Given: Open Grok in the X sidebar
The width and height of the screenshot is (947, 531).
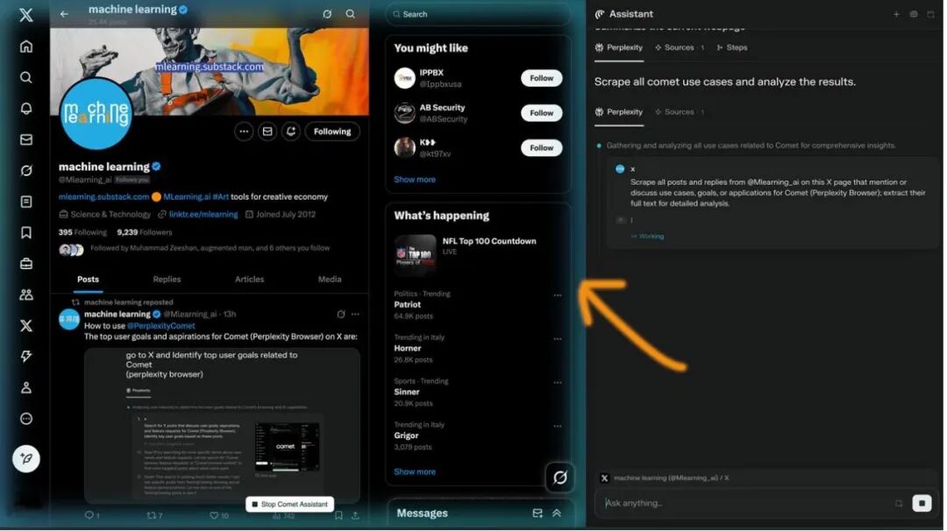Looking at the screenshot, I should click(26, 171).
